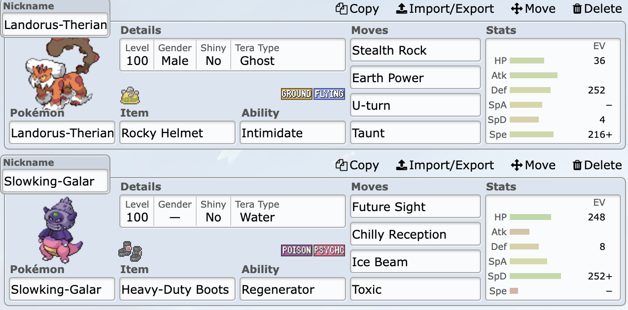The height and width of the screenshot is (310, 628).
Task: Edit the Landorus-Therian nickname field
Action: click(55, 25)
